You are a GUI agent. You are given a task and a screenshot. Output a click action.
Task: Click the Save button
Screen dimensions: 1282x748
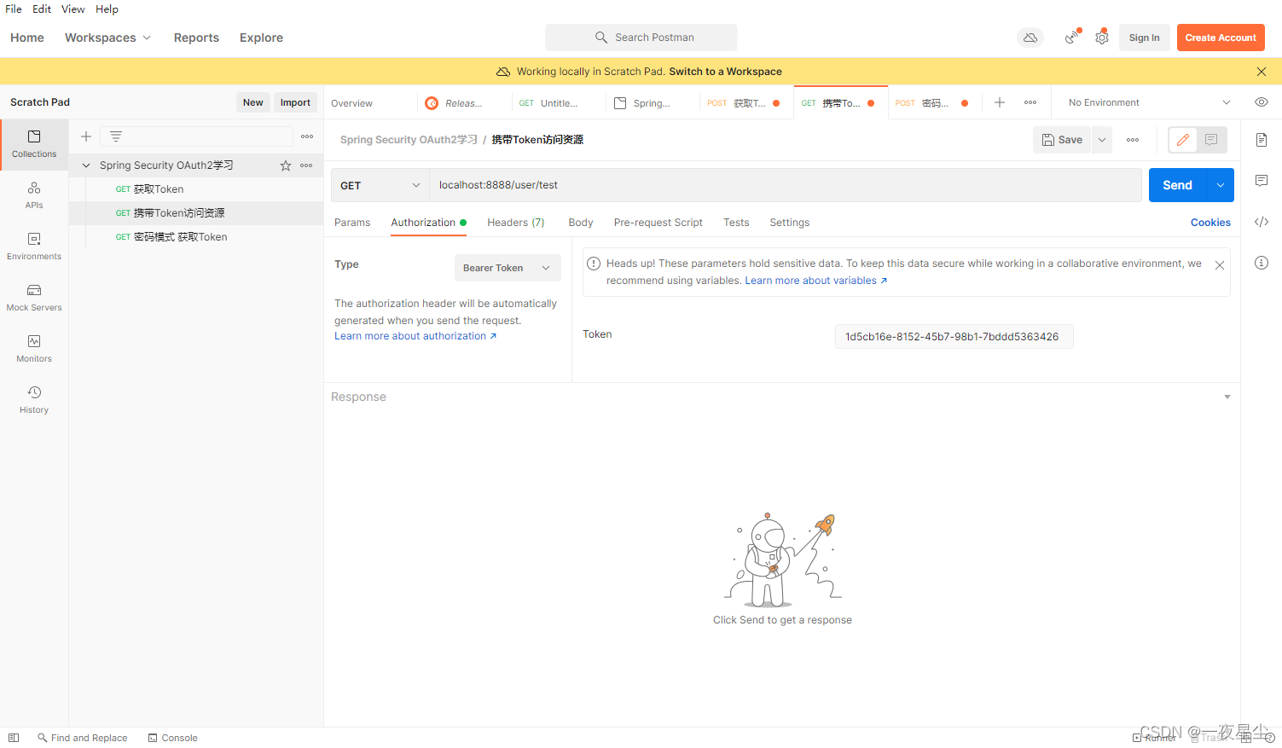coord(1062,140)
